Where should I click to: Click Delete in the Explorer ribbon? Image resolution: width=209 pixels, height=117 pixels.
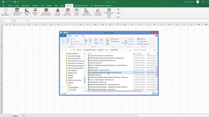[x=96, y=41]
